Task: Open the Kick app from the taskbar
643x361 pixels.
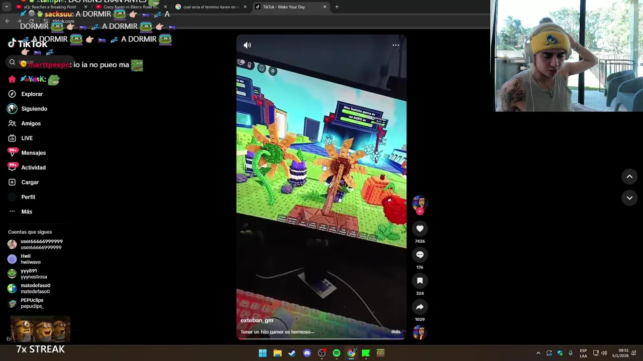Action: point(366,353)
